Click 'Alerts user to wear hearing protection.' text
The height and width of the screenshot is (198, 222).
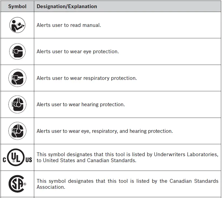pos(81,105)
